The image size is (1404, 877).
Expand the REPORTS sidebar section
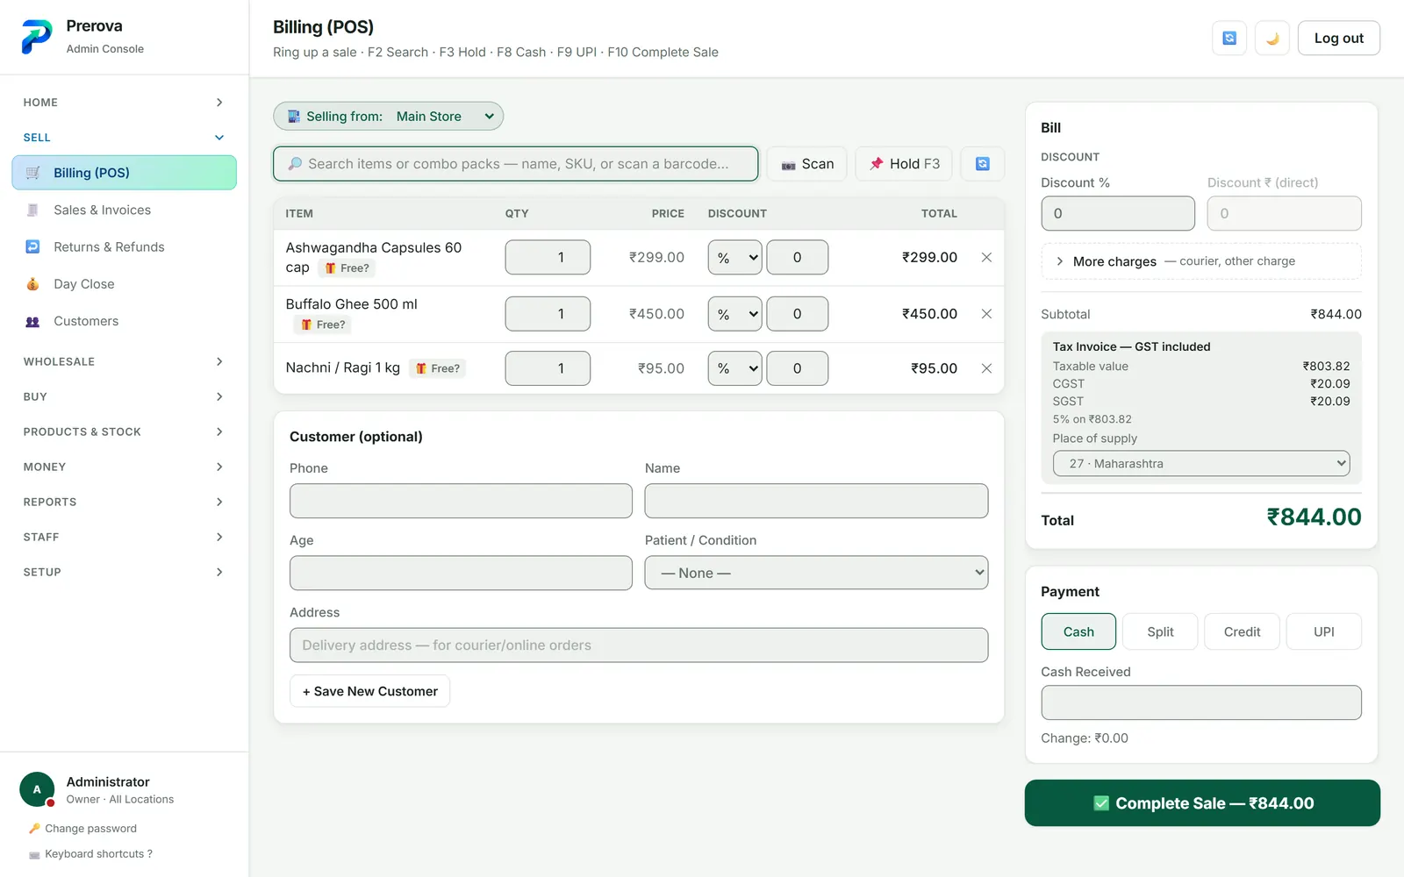tap(125, 502)
